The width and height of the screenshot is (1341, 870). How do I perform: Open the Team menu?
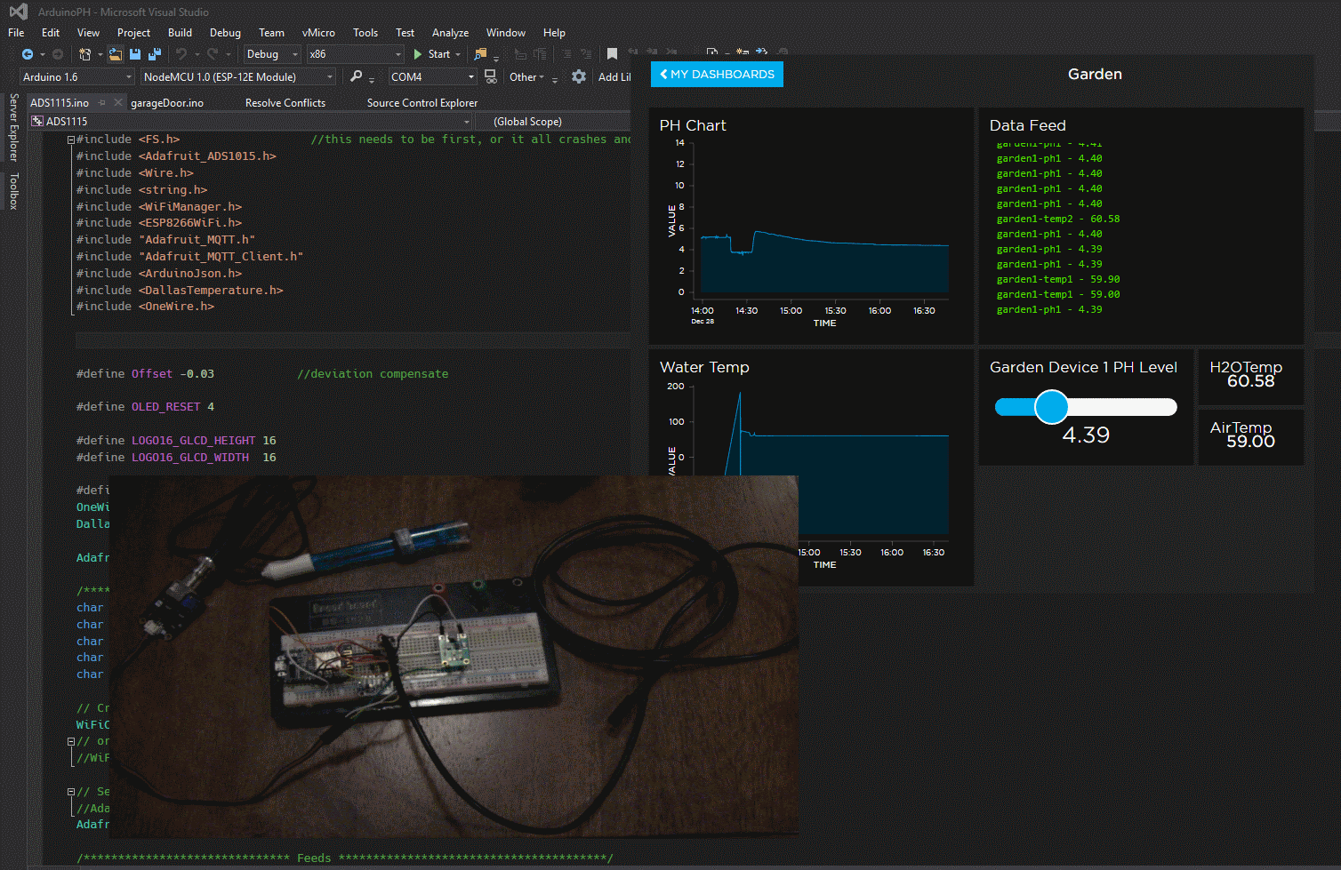coord(271,32)
